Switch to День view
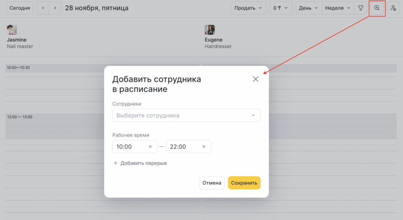Image resolution: width=403 pixels, height=220 pixels. coord(309,8)
